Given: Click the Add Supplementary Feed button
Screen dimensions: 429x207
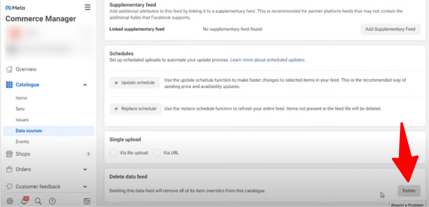Looking at the screenshot, I should point(390,29).
